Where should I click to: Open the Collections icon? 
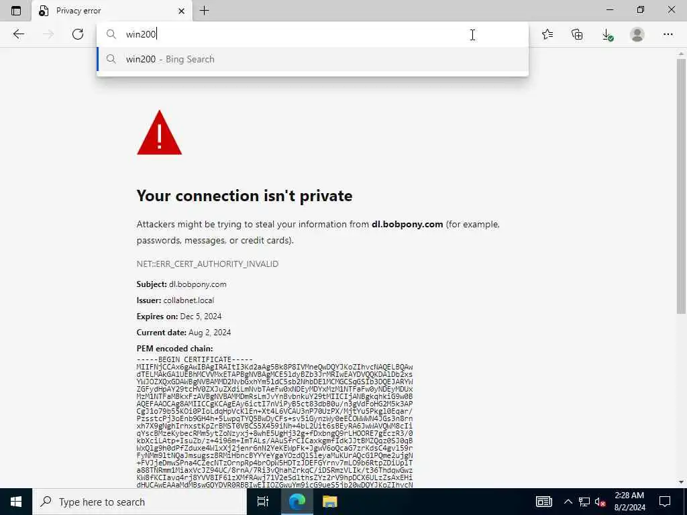pyautogui.click(x=578, y=34)
